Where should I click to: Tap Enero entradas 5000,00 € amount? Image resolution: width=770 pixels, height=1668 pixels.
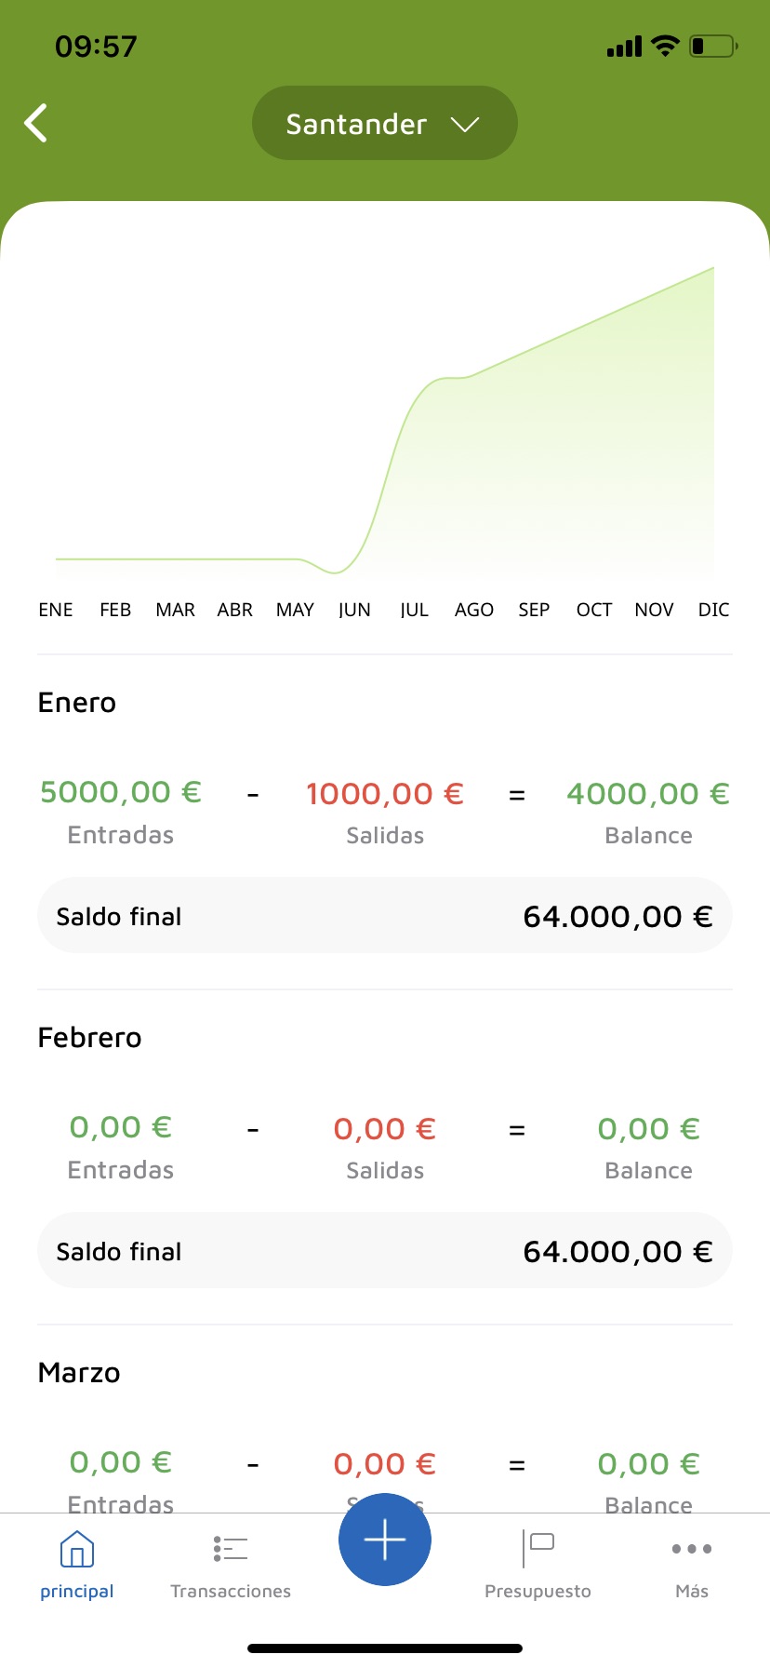(x=121, y=792)
